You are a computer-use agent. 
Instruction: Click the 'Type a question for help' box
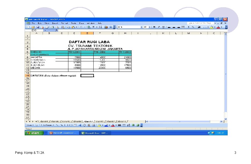(x=200, y=23)
